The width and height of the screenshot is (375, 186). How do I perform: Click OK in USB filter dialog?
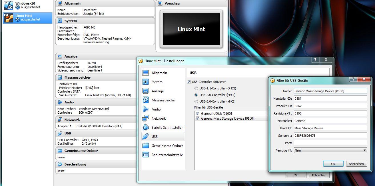coord(333,164)
